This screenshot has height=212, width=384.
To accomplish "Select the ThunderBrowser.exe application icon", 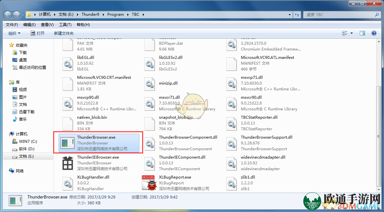I will point(67,143).
